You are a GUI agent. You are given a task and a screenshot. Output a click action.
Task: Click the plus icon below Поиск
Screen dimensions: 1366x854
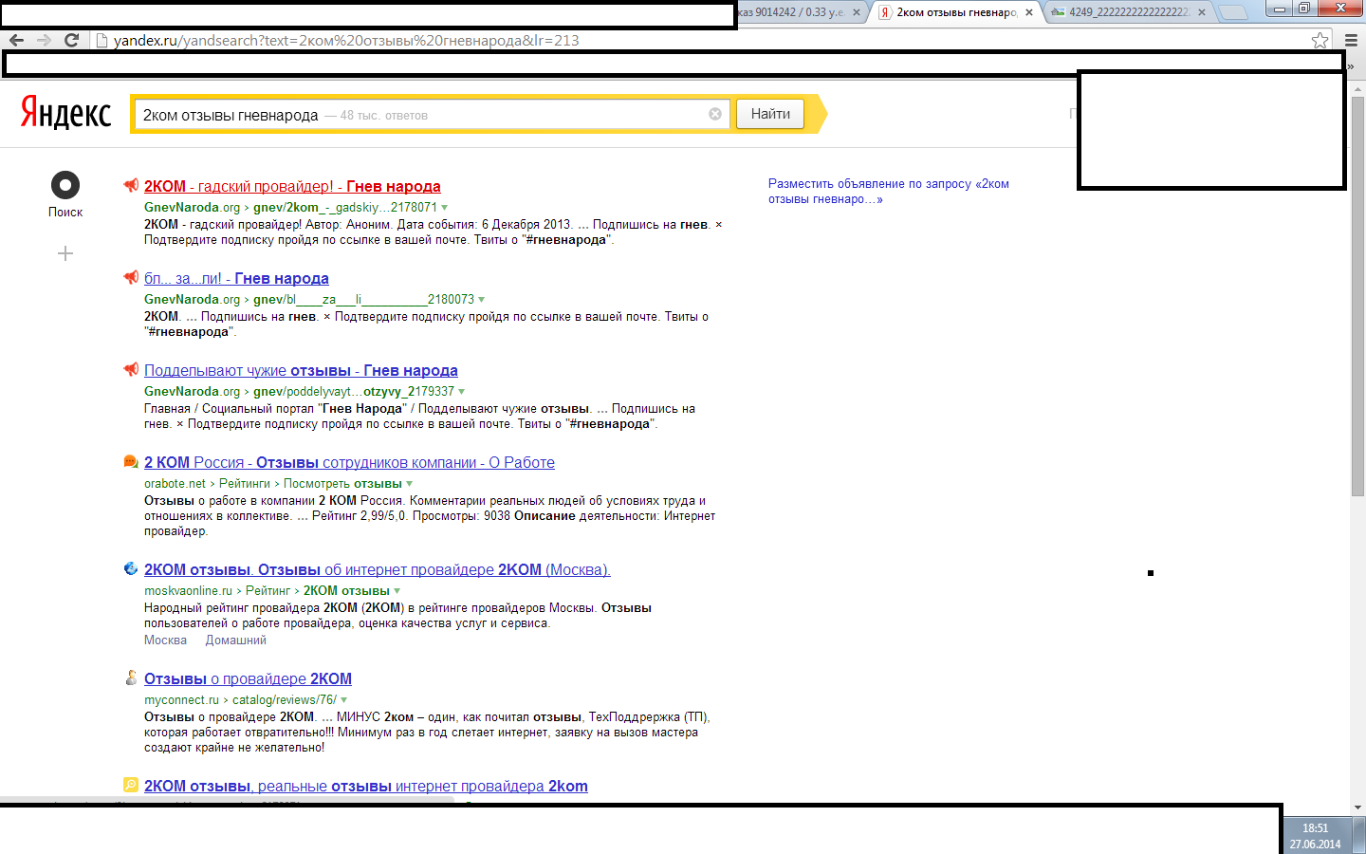click(65, 253)
